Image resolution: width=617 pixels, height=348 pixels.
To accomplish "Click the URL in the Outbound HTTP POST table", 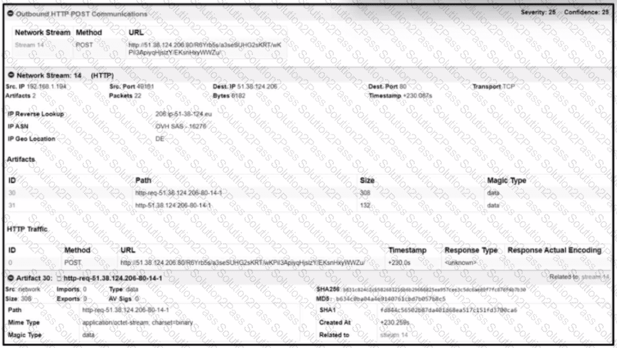I will (x=204, y=49).
